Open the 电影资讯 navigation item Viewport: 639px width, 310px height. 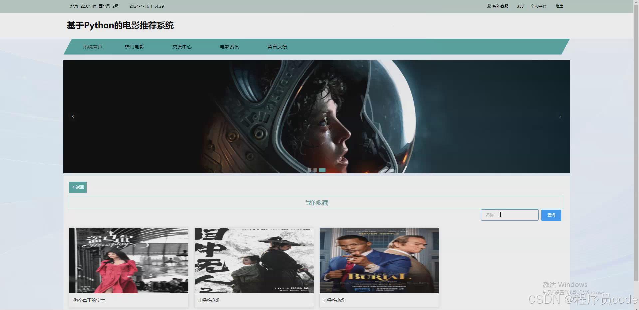pyautogui.click(x=230, y=47)
